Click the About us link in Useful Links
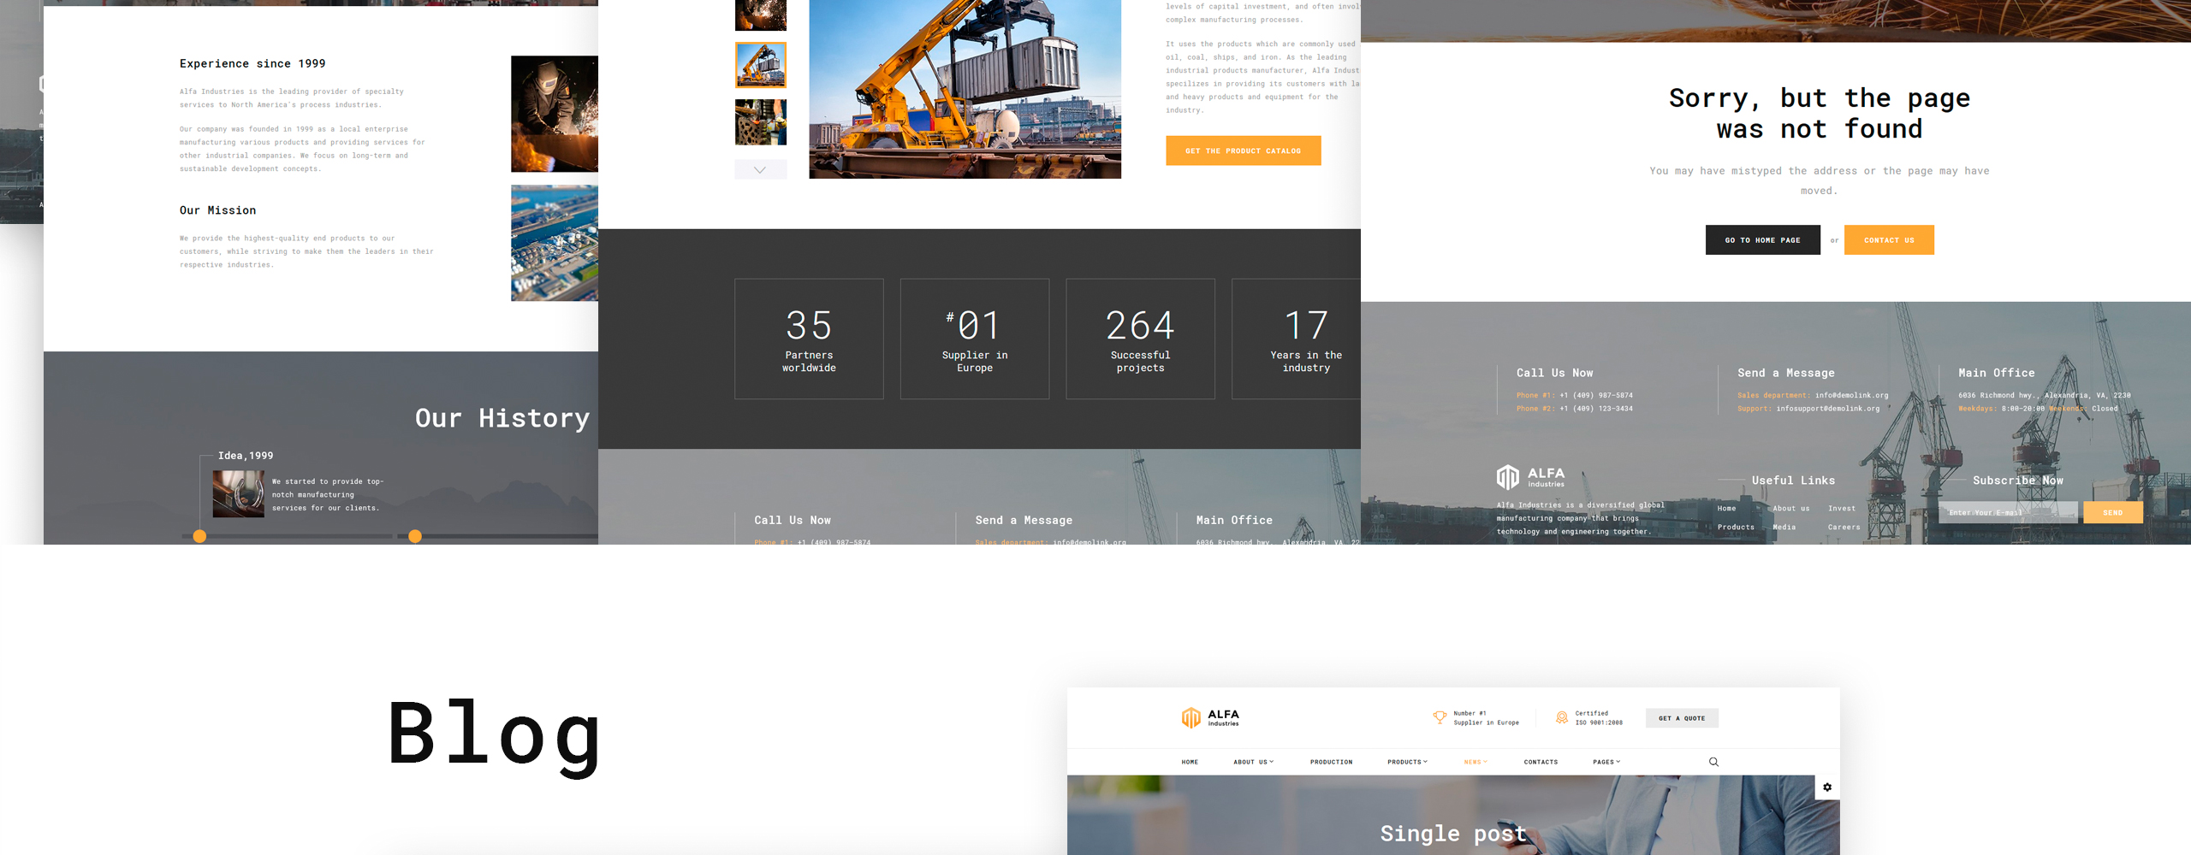The image size is (2191, 855). tap(1790, 509)
